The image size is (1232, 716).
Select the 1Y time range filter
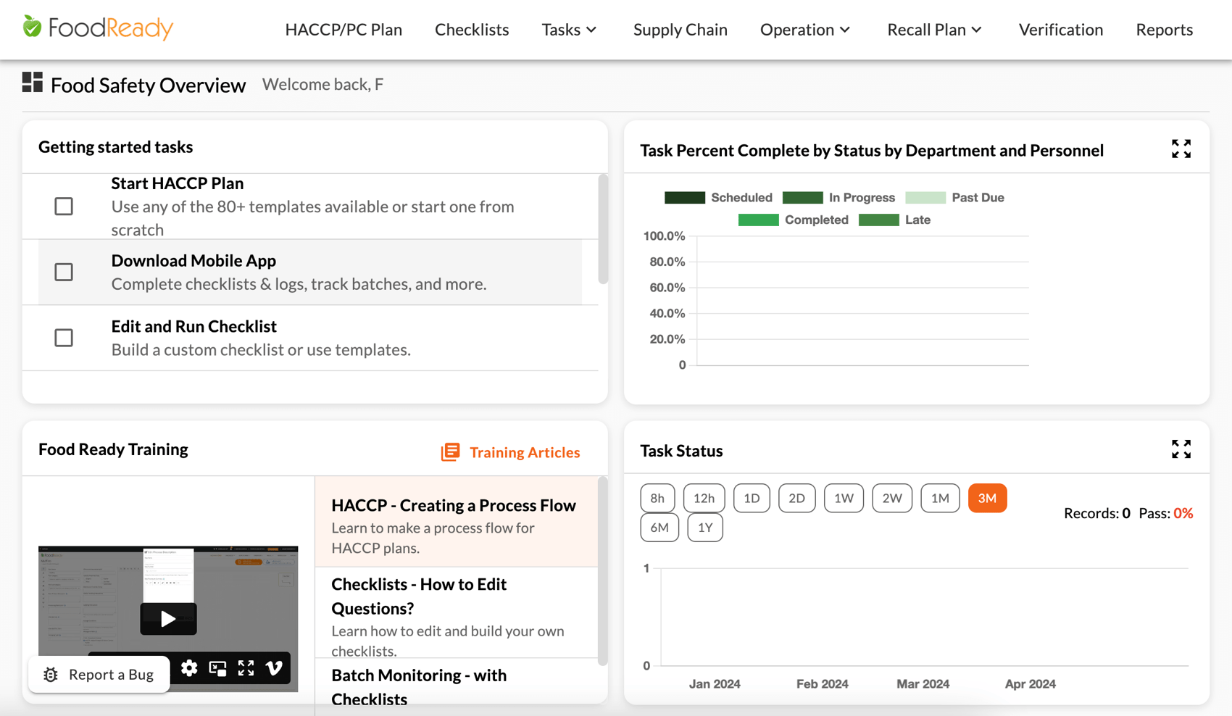[x=704, y=528]
